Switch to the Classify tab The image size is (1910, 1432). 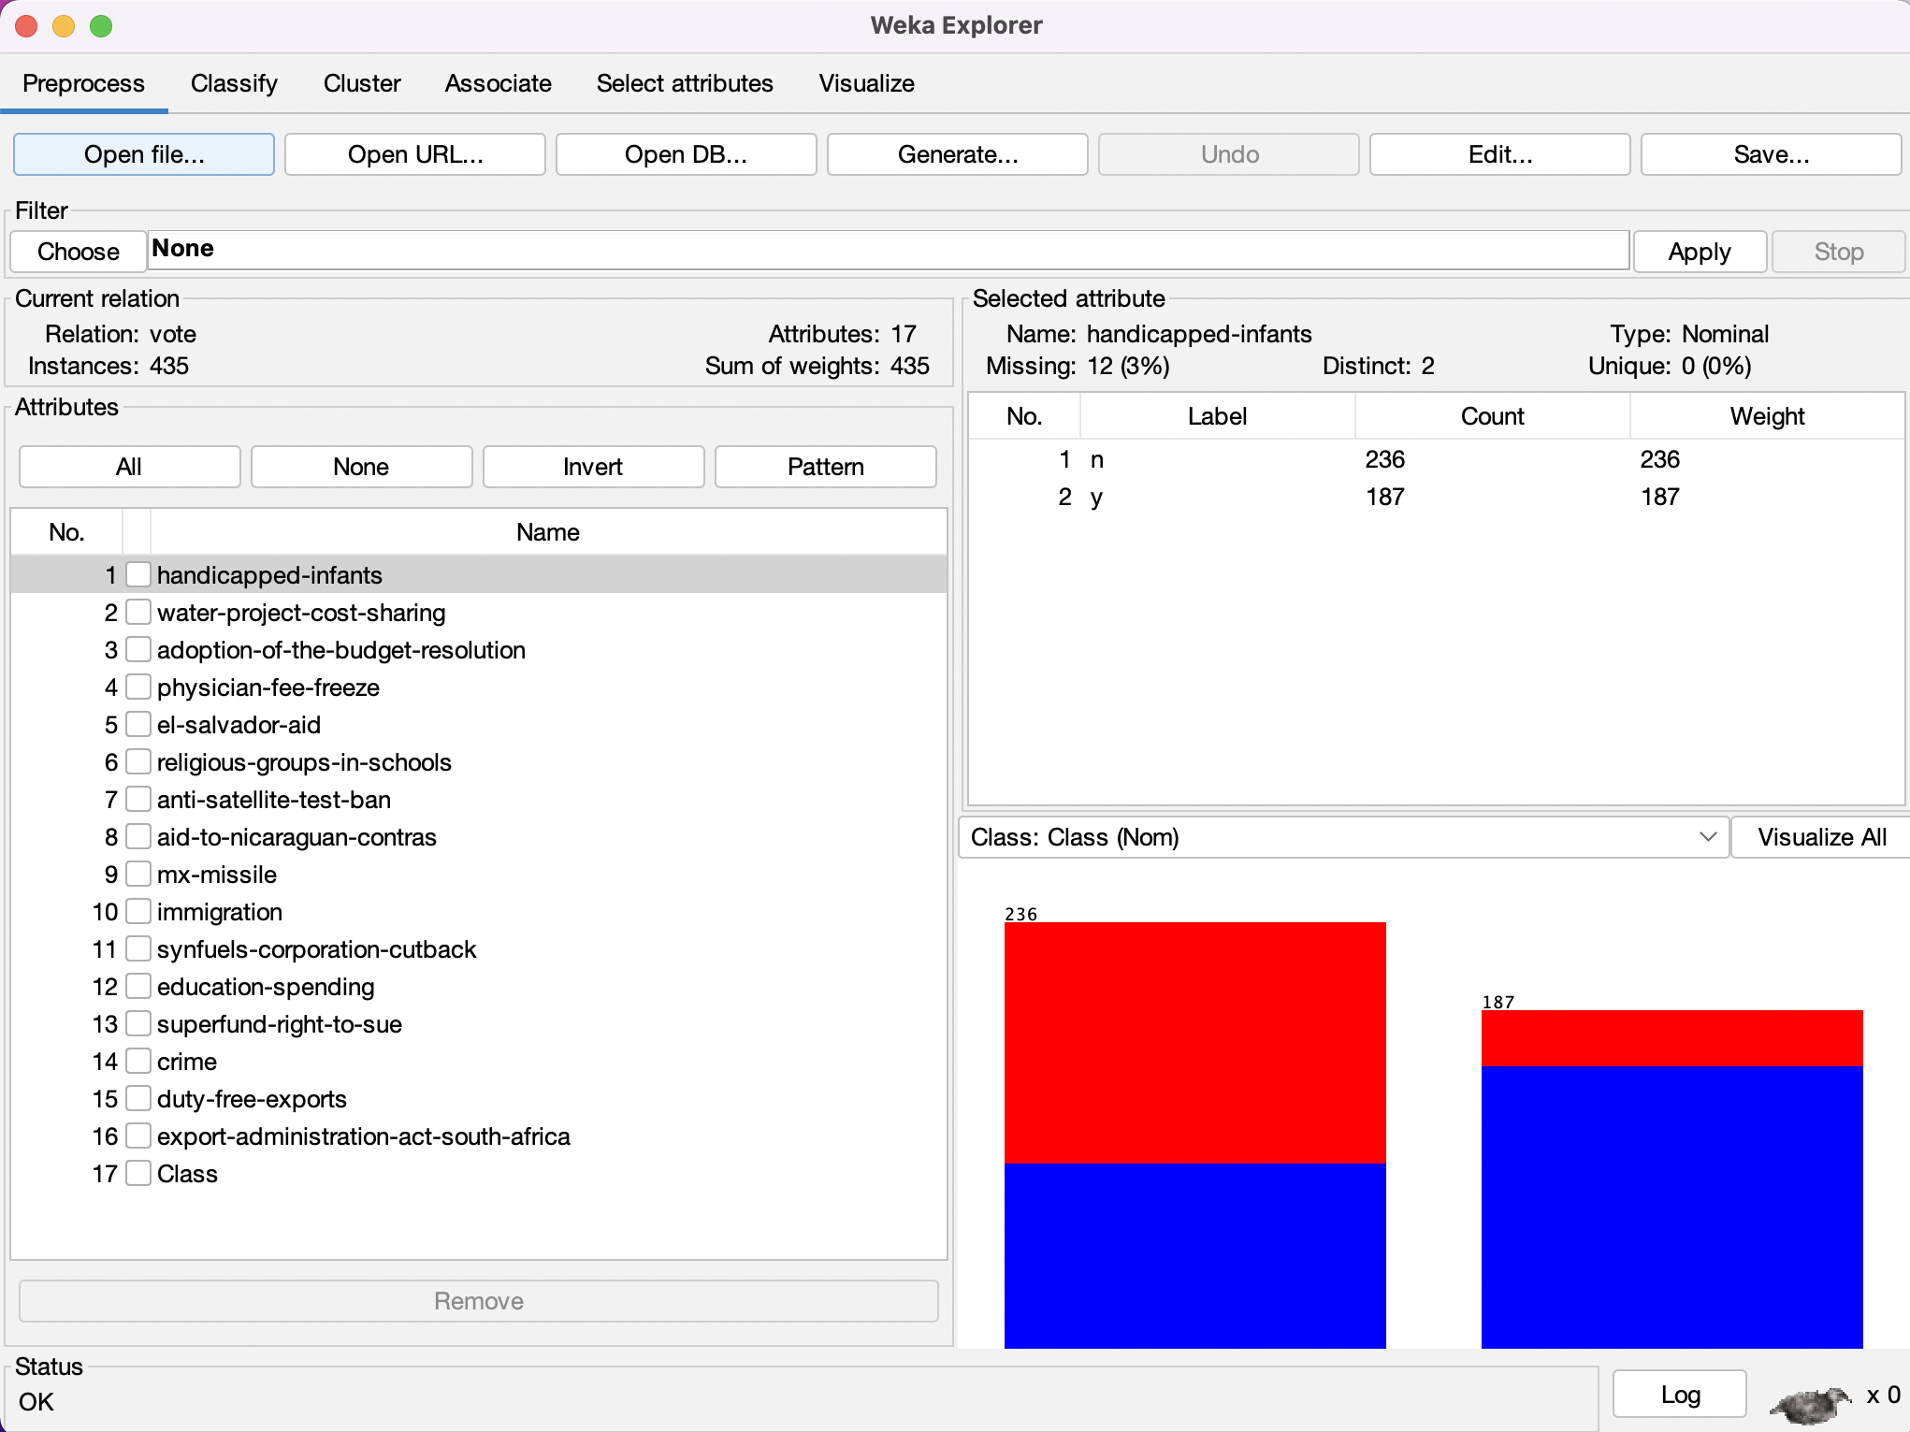point(233,83)
